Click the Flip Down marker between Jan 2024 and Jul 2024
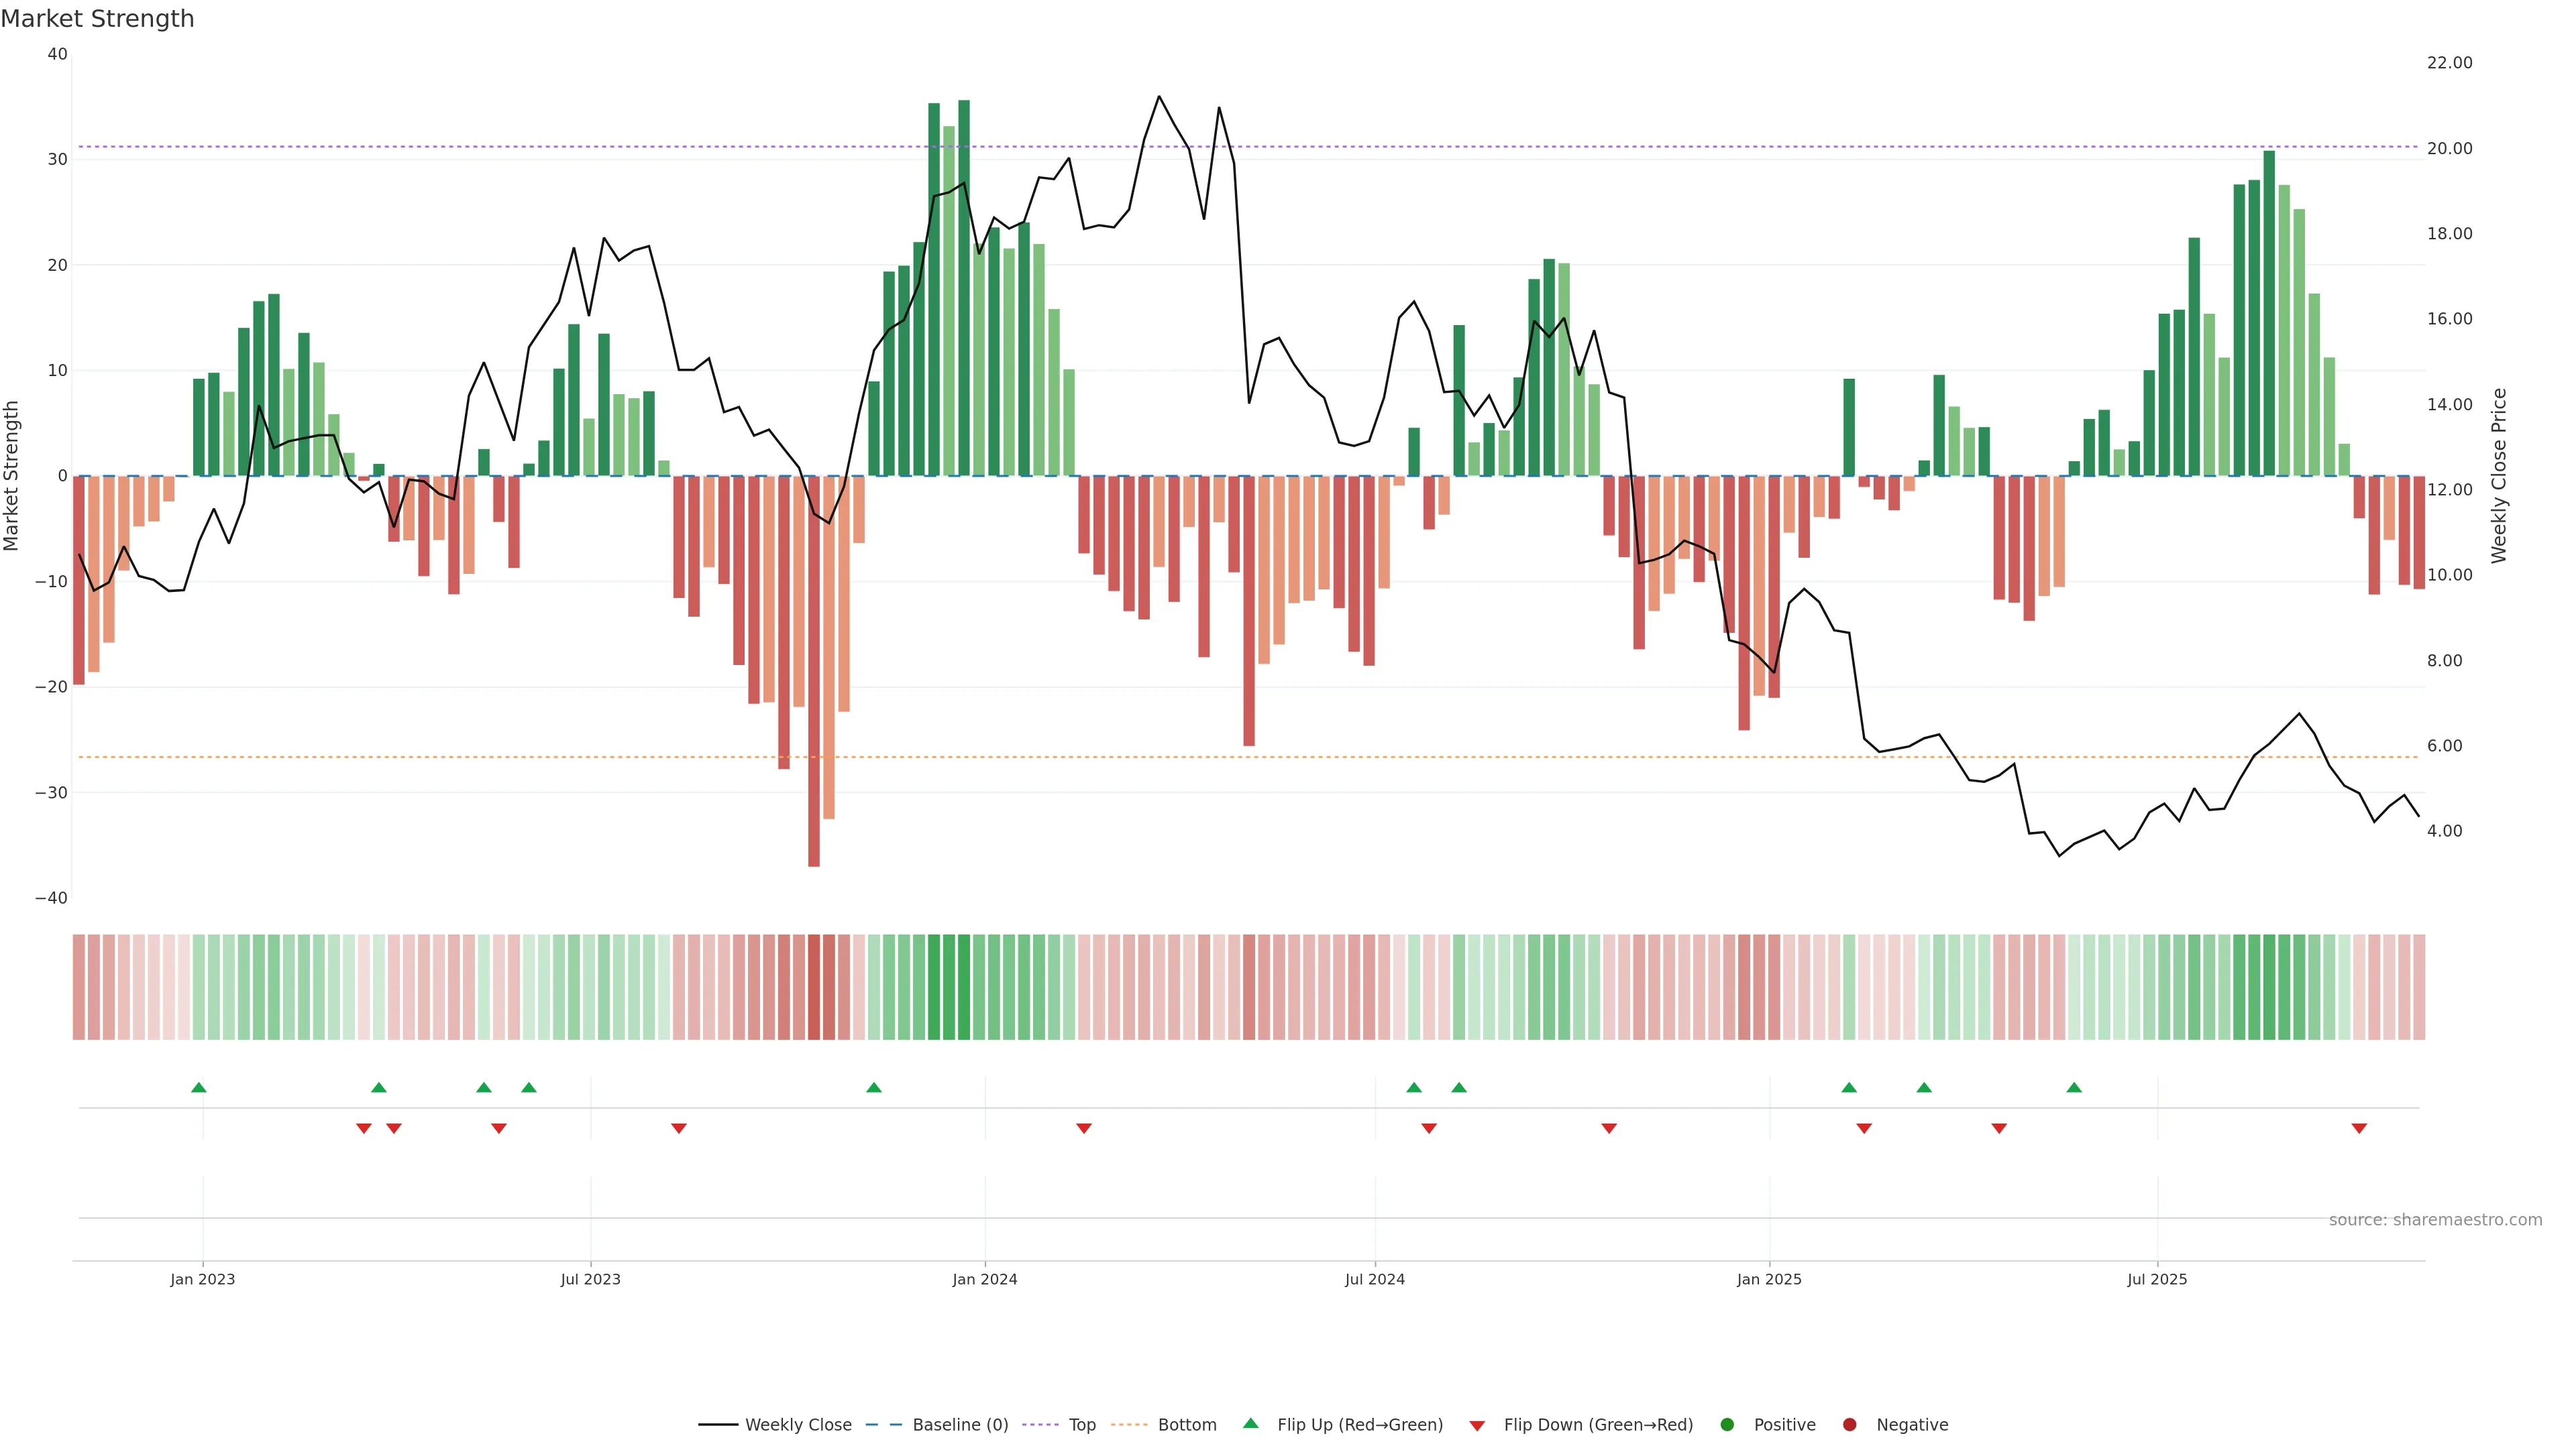Image resolution: width=2576 pixels, height=1448 pixels. pyautogui.click(x=1083, y=1128)
